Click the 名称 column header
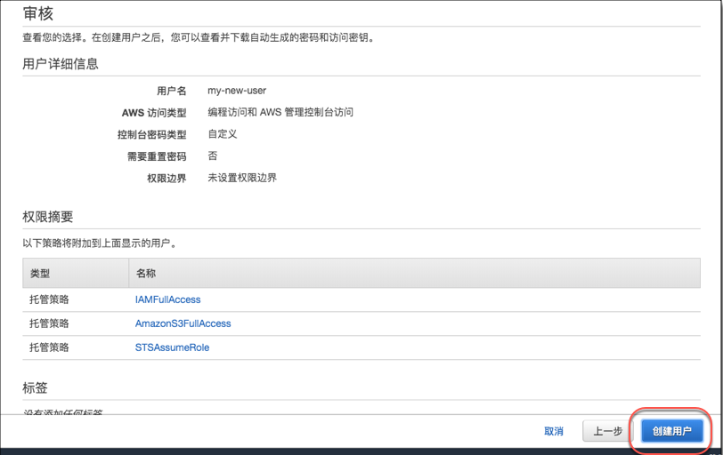 pyautogui.click(x=146, y=274)
